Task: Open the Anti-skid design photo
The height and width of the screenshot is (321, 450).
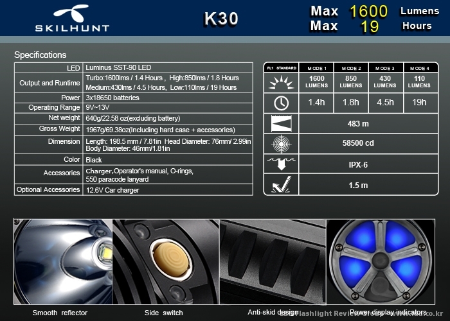Action: [x=273, y=262]
